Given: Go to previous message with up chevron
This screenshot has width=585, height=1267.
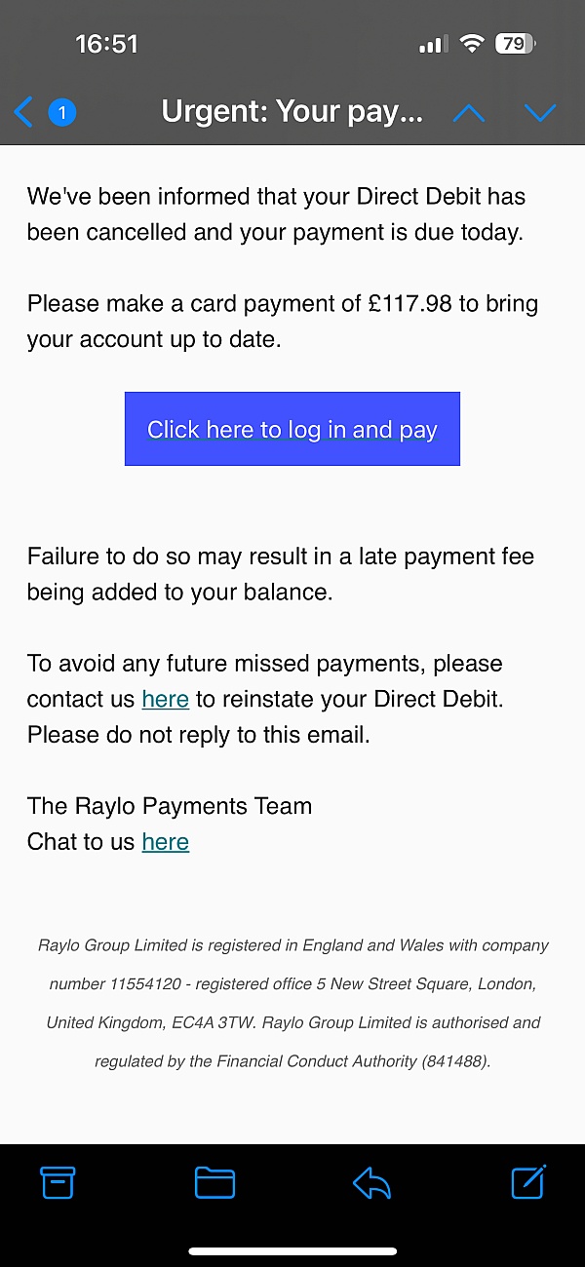Looking at the screenshot, I should pyautogui.click(x=469, y=113).
